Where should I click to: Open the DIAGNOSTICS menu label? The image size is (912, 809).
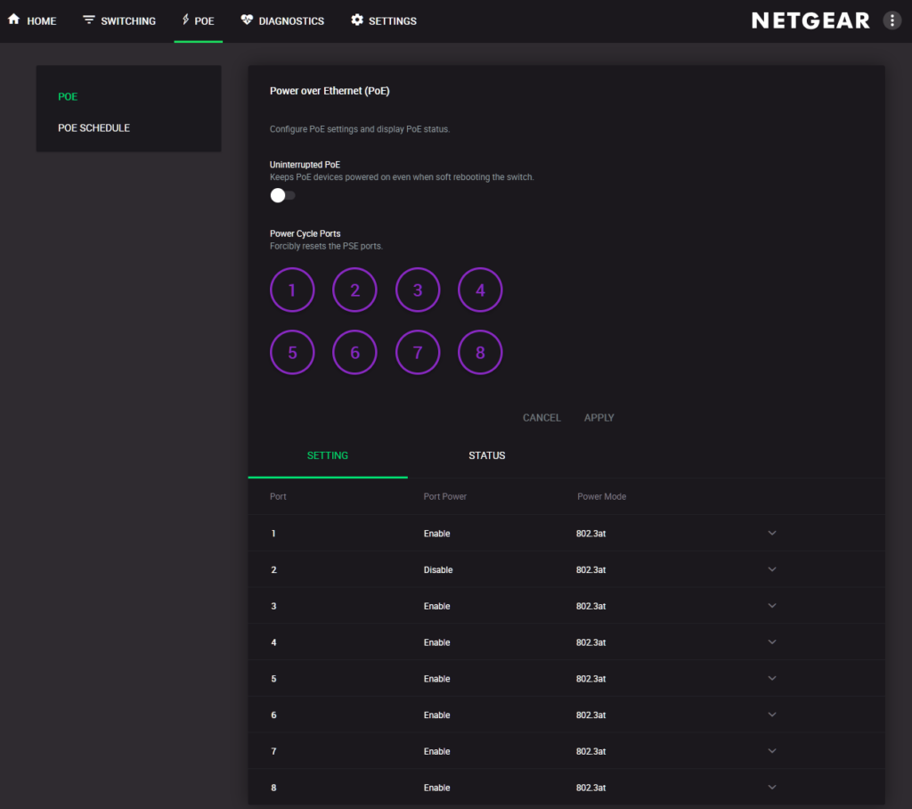[291, 21]
